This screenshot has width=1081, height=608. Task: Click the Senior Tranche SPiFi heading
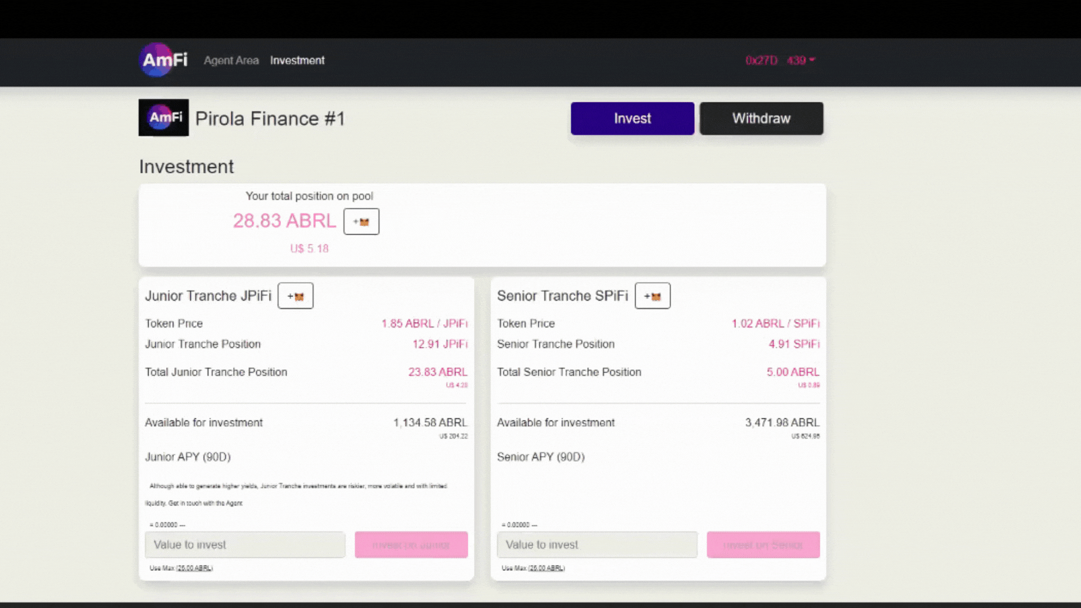tap(562, 296)
